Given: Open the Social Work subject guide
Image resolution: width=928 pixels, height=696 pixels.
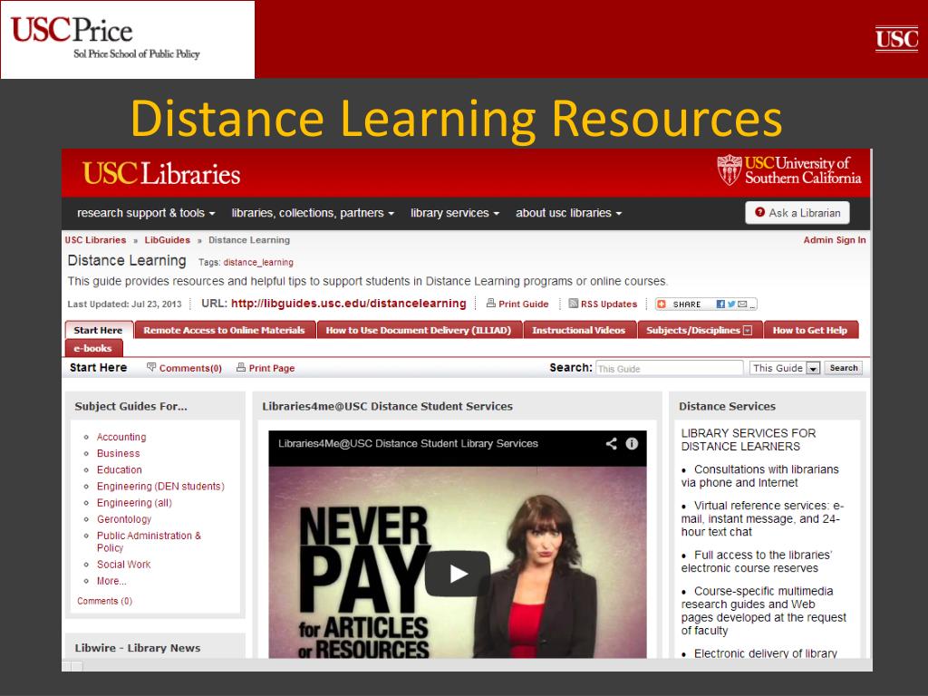Looking at the screenshot, I should 123,565.
